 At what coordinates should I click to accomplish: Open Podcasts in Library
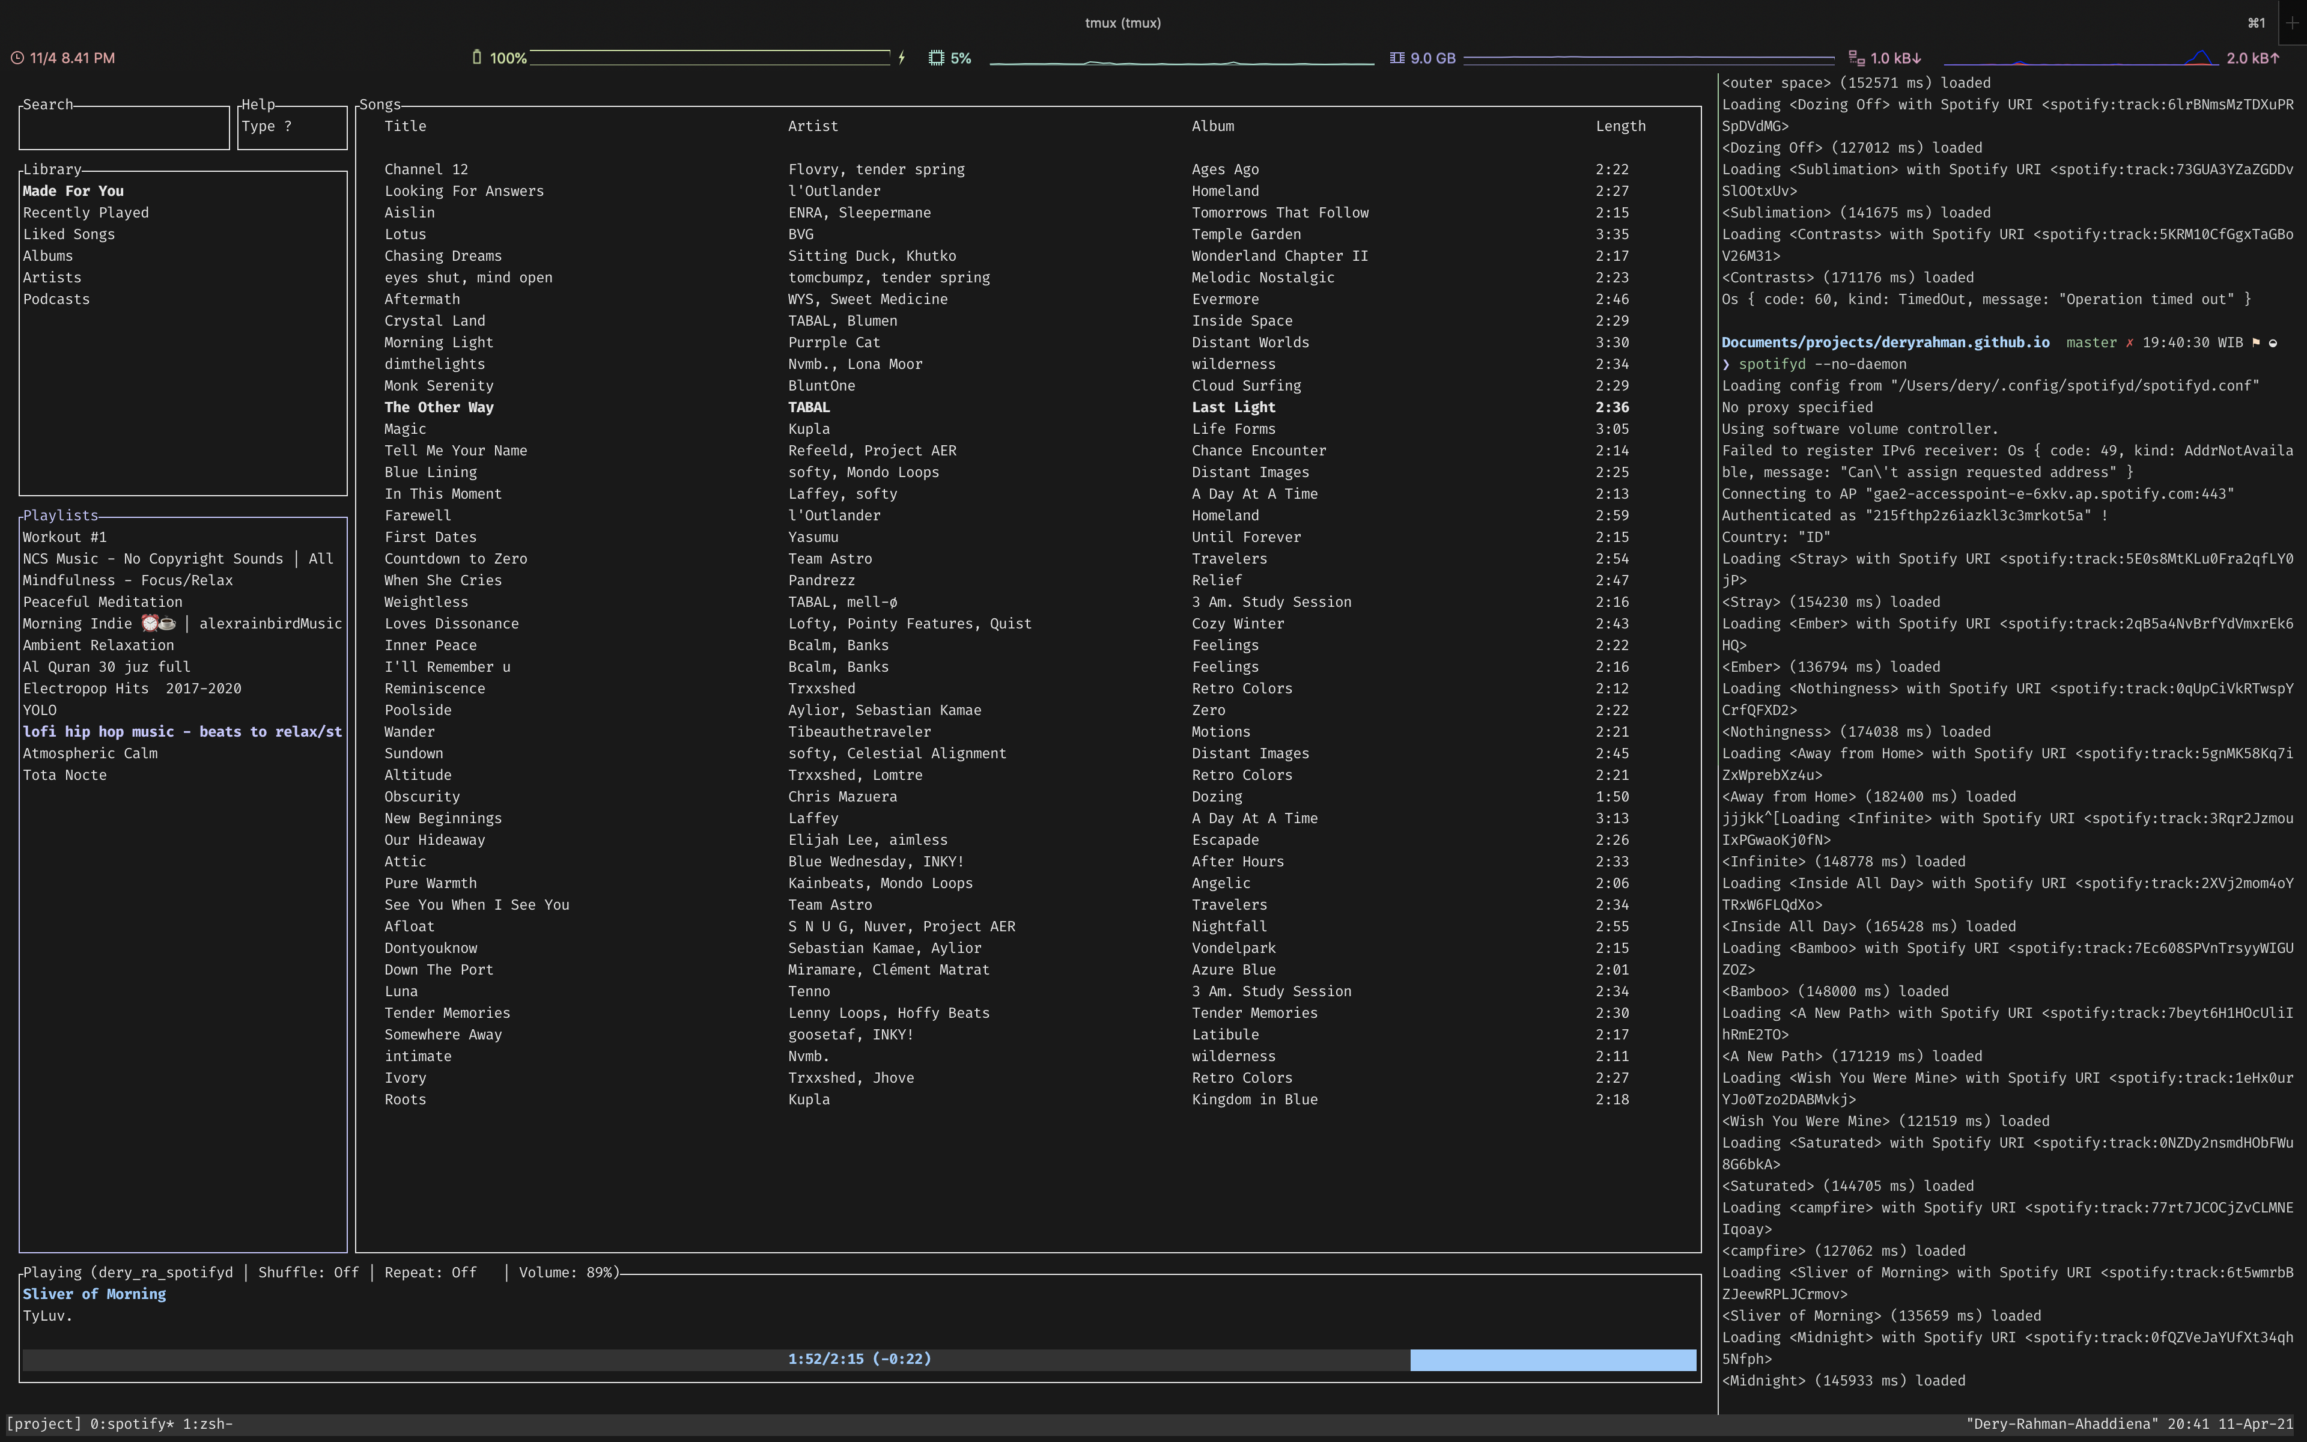tap(56, 299)
